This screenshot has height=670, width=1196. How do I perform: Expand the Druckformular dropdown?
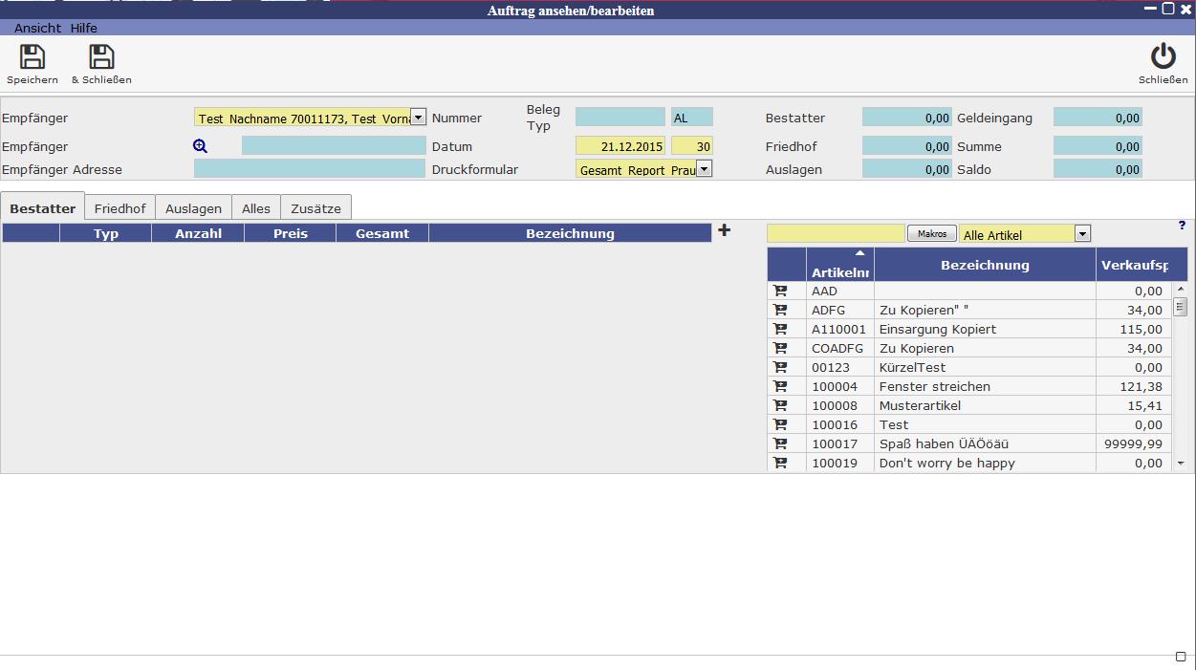tap(704, 169)
